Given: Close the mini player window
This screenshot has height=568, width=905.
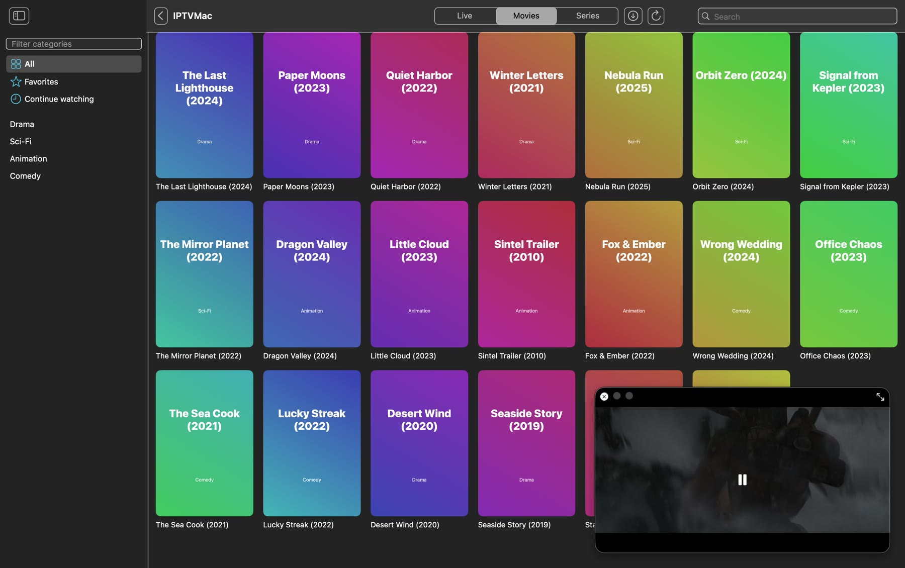Looking at the screenshot, I should coord(604,396).
